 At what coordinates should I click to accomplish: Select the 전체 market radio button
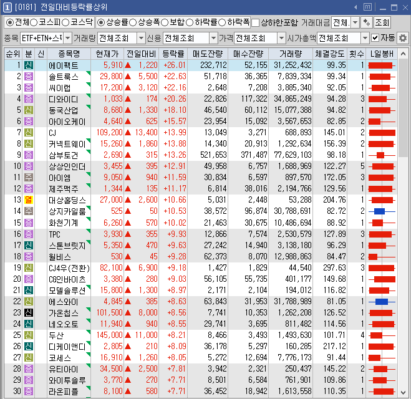(10, 22)
